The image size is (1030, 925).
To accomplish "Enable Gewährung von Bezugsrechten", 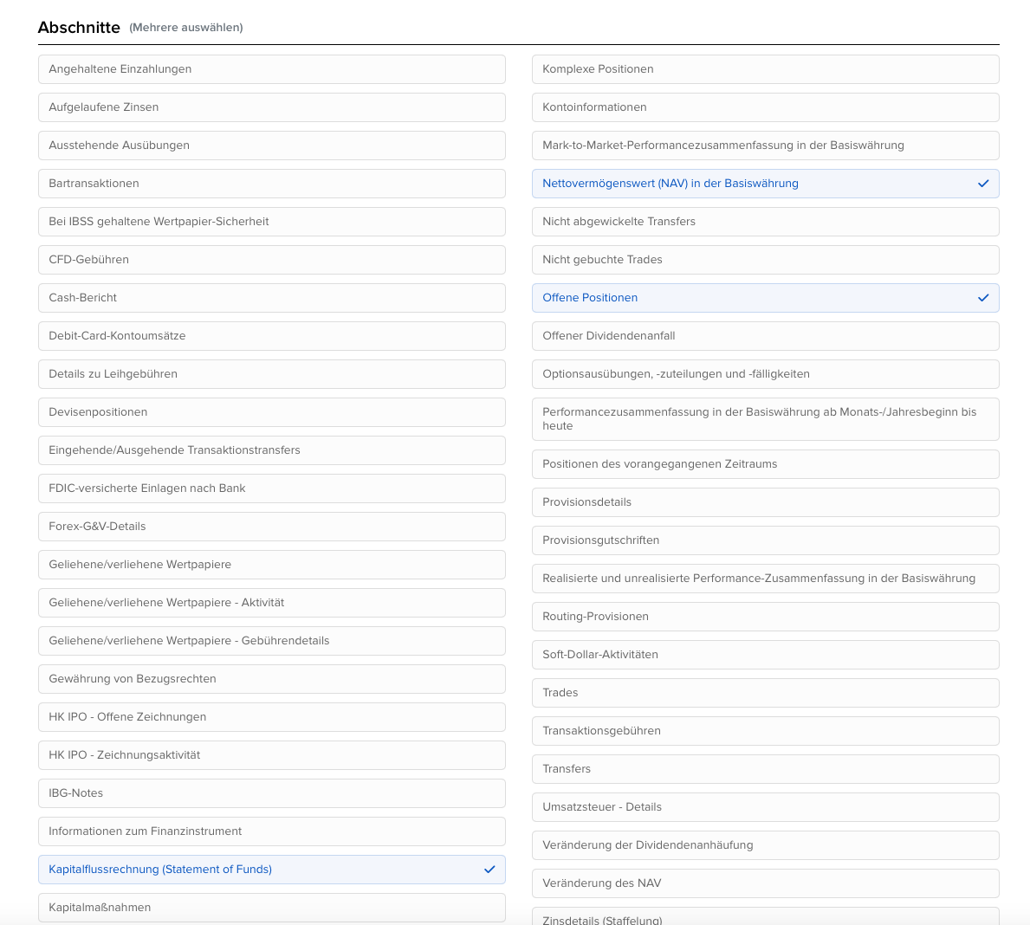I will 272,679.
